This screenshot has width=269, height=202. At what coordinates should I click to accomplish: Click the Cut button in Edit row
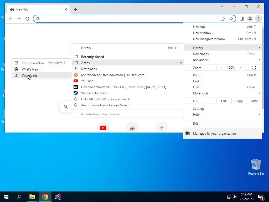point(224,101)
